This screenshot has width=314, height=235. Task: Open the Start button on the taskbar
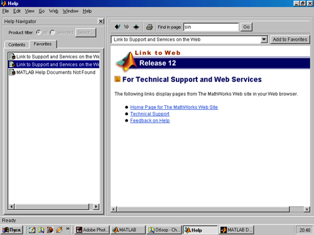(12, 230)
